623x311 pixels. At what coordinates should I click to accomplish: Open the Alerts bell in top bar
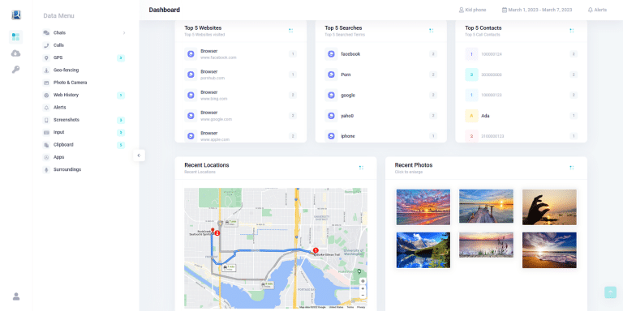(x=597, y=10)
